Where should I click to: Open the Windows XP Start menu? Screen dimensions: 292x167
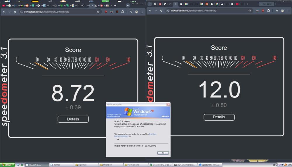pos(7,165)
